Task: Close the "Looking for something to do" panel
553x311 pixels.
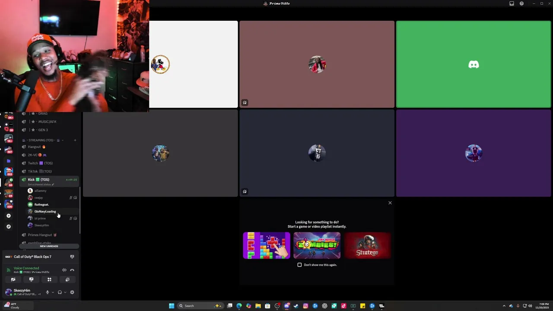Action: pyautogui.click(x=390, y=203)
